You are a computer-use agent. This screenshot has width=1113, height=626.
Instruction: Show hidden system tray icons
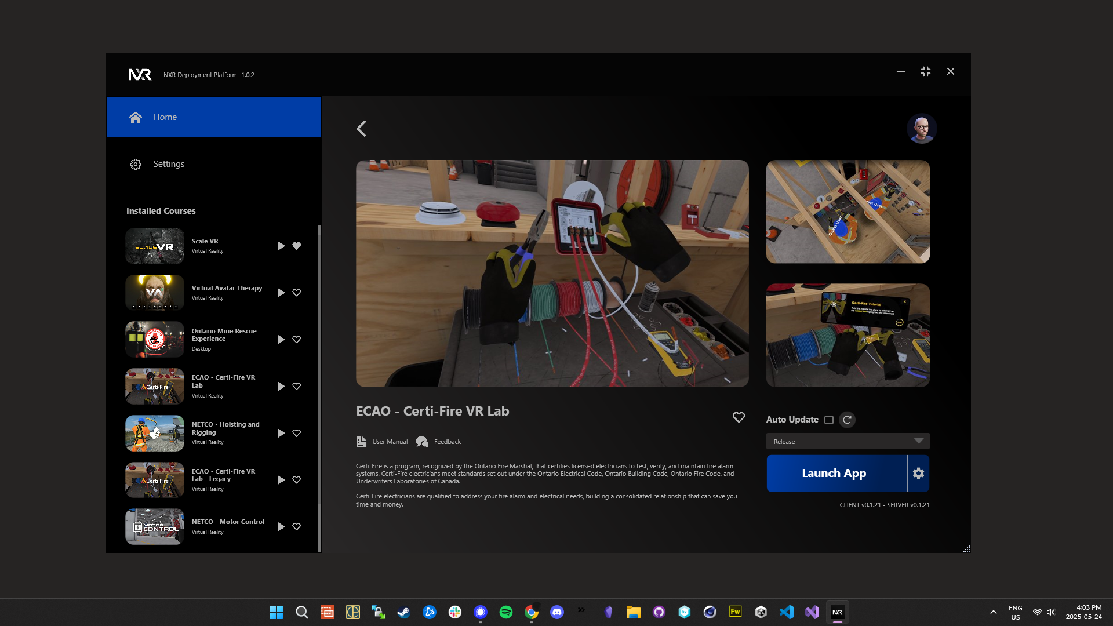point(993,612)
